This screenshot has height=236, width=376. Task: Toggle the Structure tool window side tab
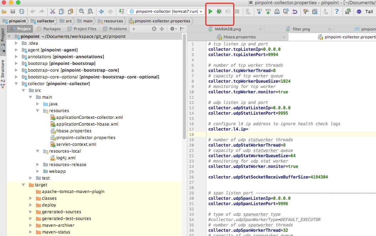tap(3, 74)
